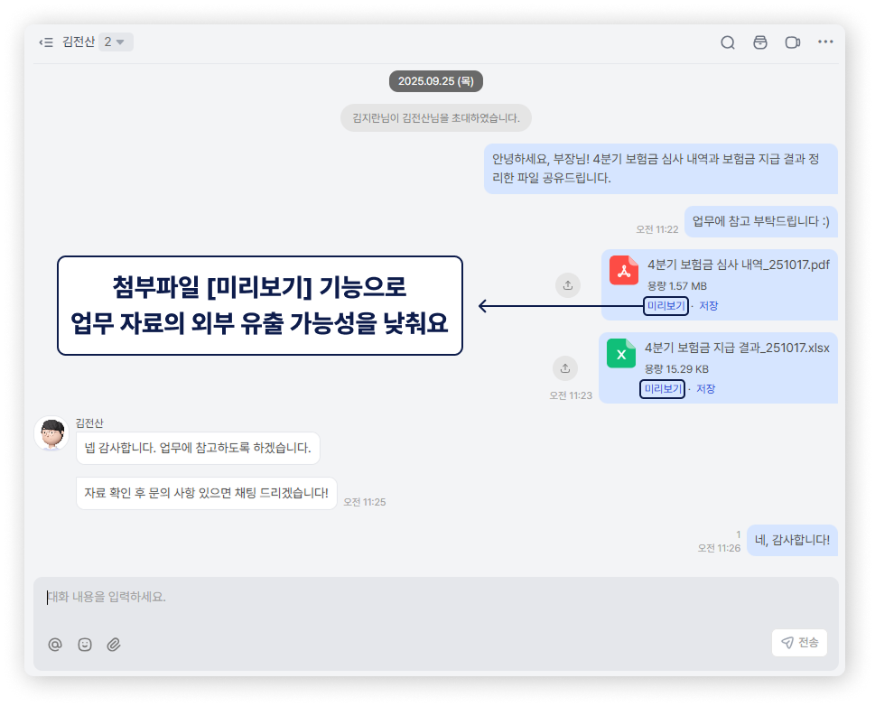Start a video call using the camera icon

792,42
